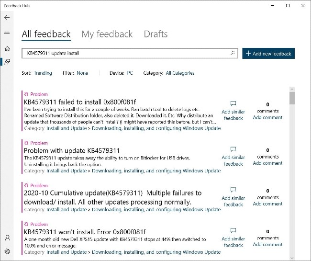This screenshot has height=261, width=311.
Task: Add similar feedback icon for 'won't install' item
Action: pos(233,230)
